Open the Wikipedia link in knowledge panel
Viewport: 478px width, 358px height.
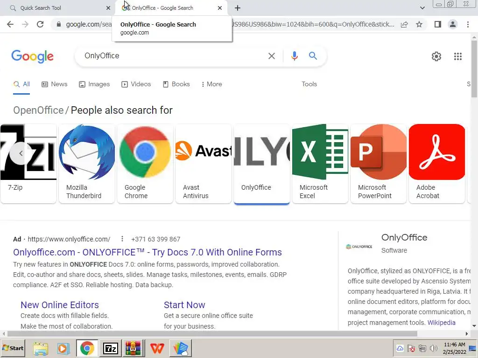click(442, 323)
